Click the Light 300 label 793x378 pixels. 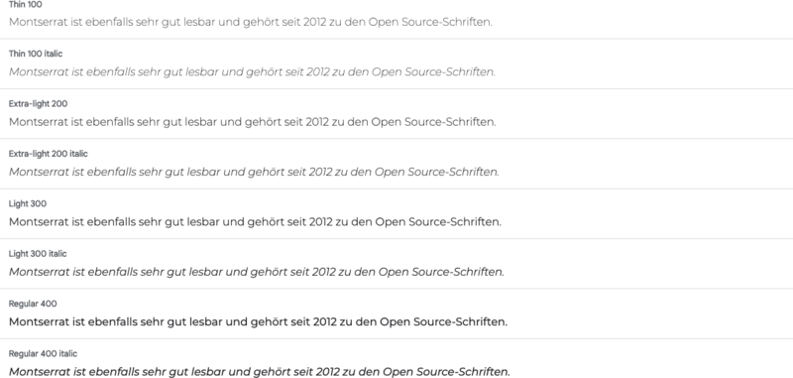[x=28, y=204]
